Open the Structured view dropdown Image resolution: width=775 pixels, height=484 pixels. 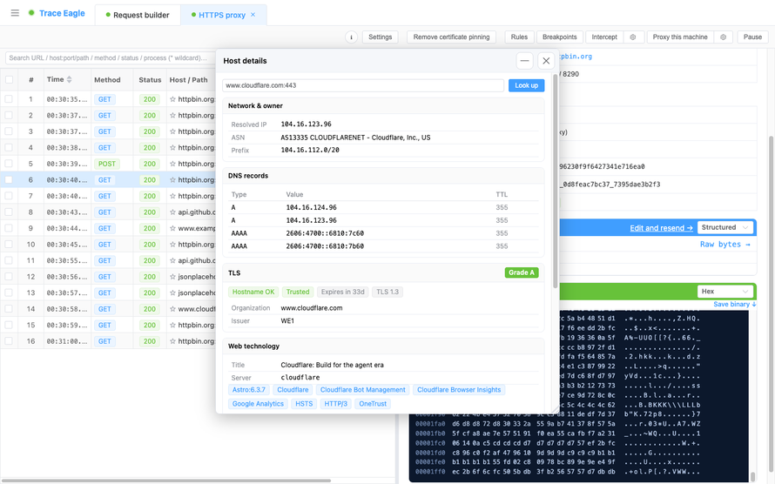pos(725,228)
